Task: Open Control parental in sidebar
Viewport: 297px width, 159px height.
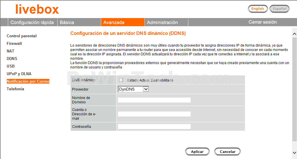Action: click(22, 36)
